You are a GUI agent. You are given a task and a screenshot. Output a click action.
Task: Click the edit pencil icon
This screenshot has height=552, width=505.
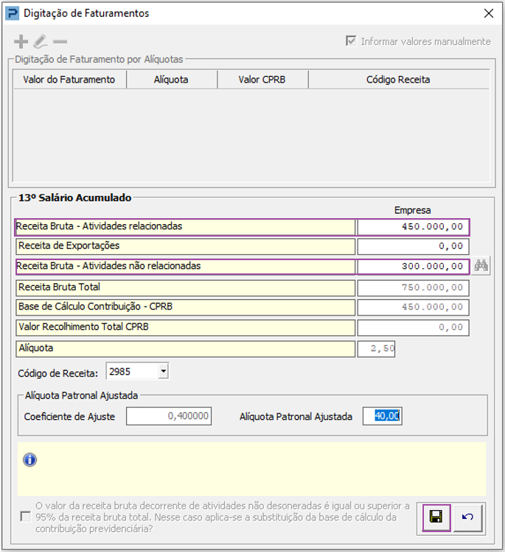pos(41,42)
